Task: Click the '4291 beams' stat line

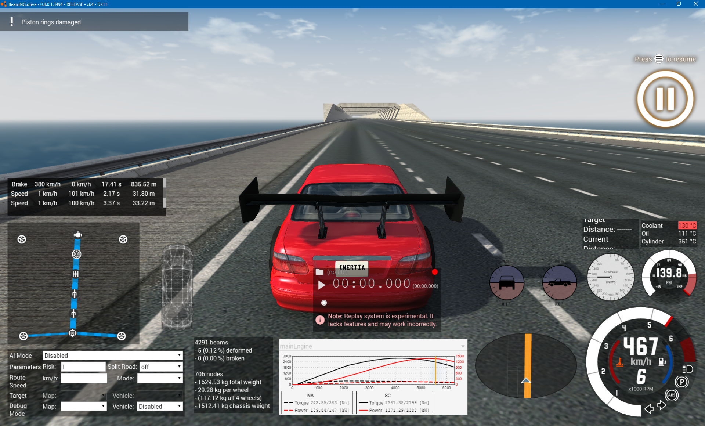Action: (211, 342)
